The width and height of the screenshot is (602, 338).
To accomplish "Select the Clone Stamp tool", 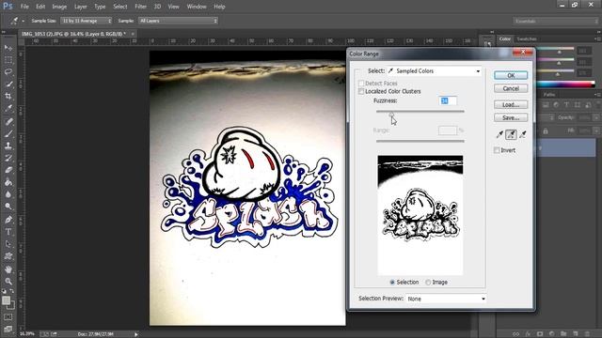I will [x=8, y=146].
